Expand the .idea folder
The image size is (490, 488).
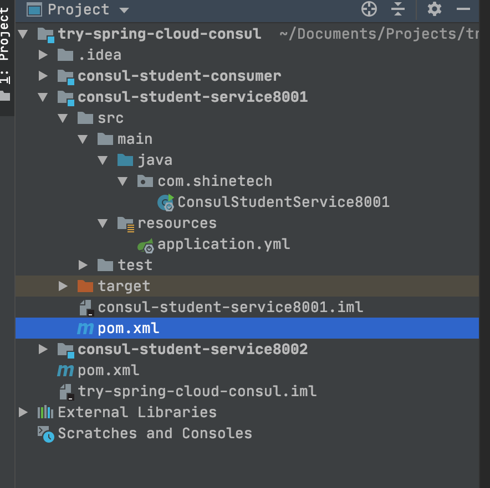click(x=43, y=54)
